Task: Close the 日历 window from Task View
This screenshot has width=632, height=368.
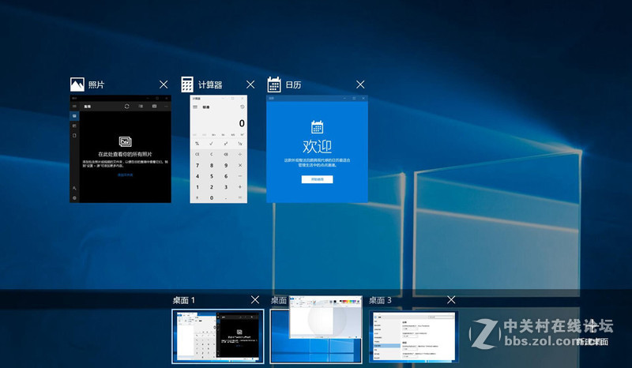Action: coord(360,84)
